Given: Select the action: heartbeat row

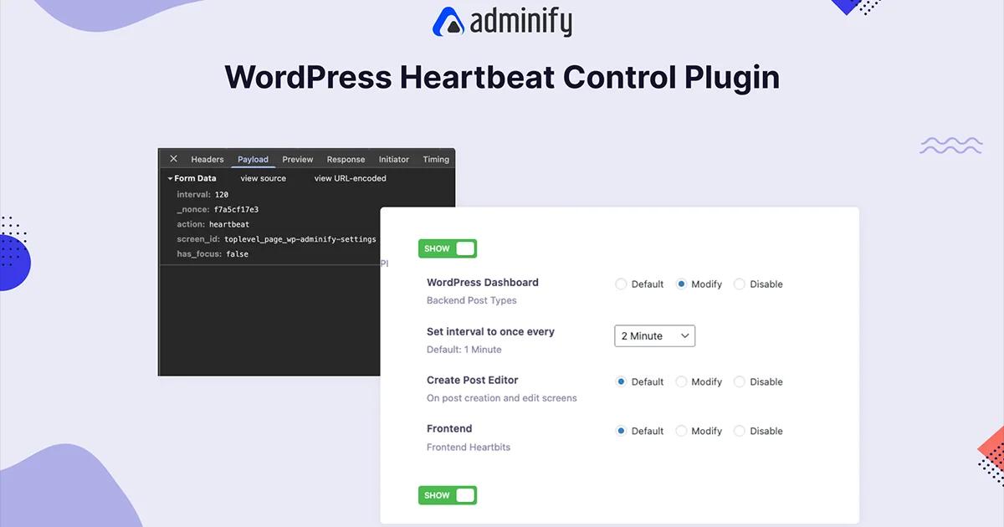Looking at the screenshot, I should [x=213, y=225].
